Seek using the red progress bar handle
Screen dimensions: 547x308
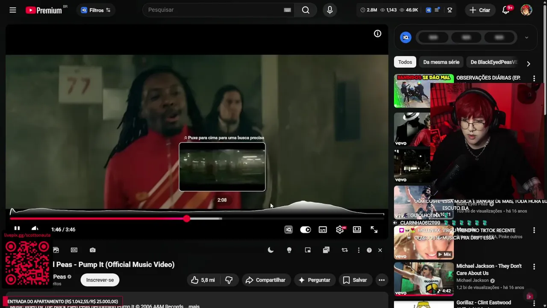click(x=187, y=219)
